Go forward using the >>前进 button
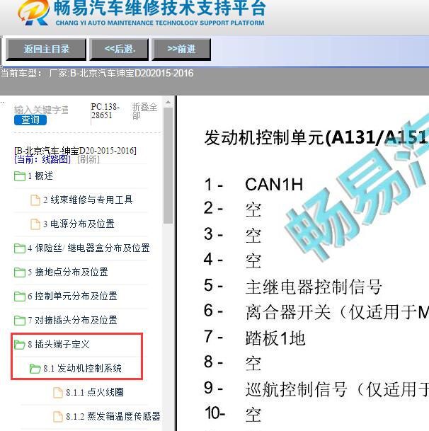The image size is (429, 431). point(181,50)
